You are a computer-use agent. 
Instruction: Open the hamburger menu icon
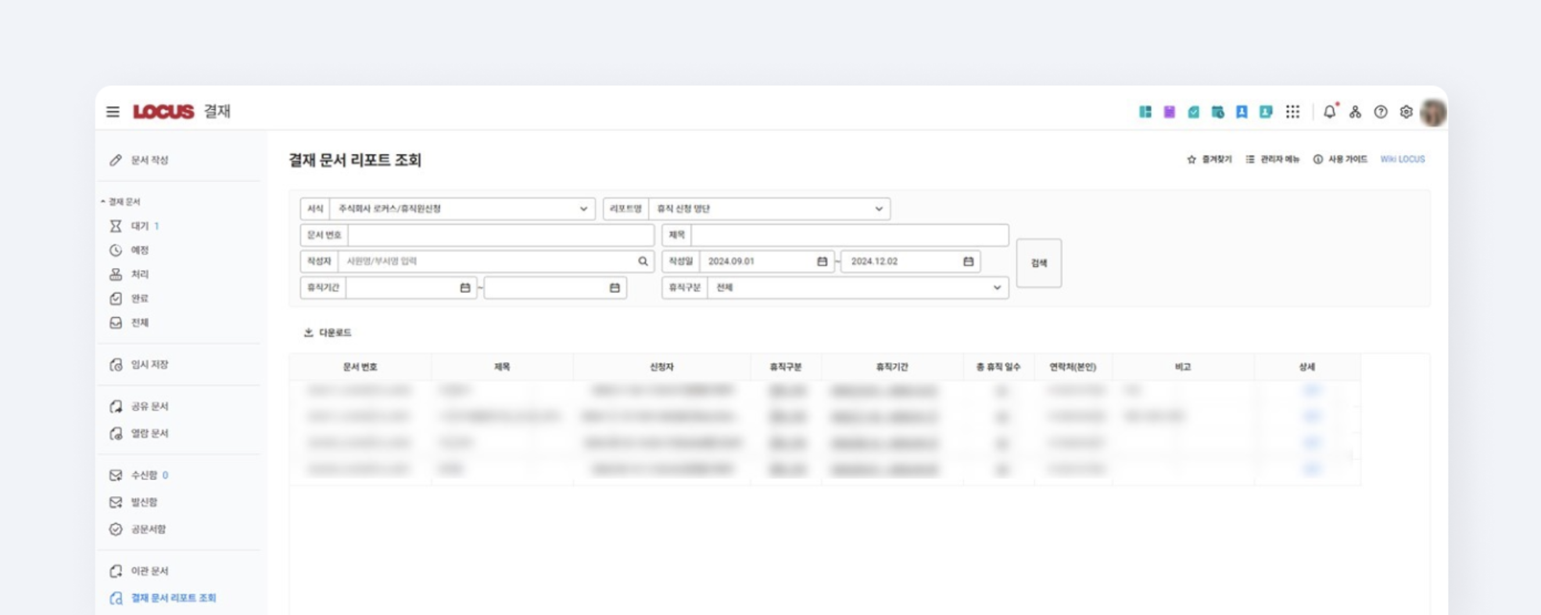113,111
